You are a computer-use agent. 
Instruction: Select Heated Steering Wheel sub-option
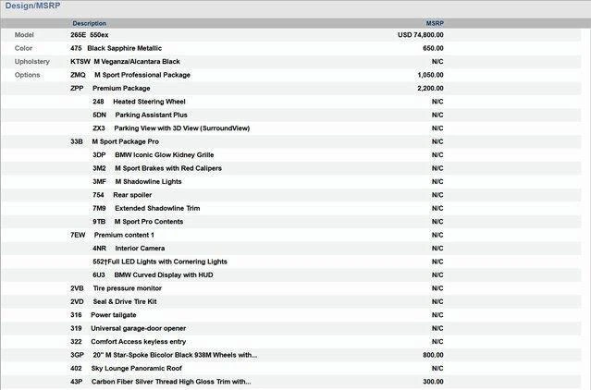pos(149,102)
